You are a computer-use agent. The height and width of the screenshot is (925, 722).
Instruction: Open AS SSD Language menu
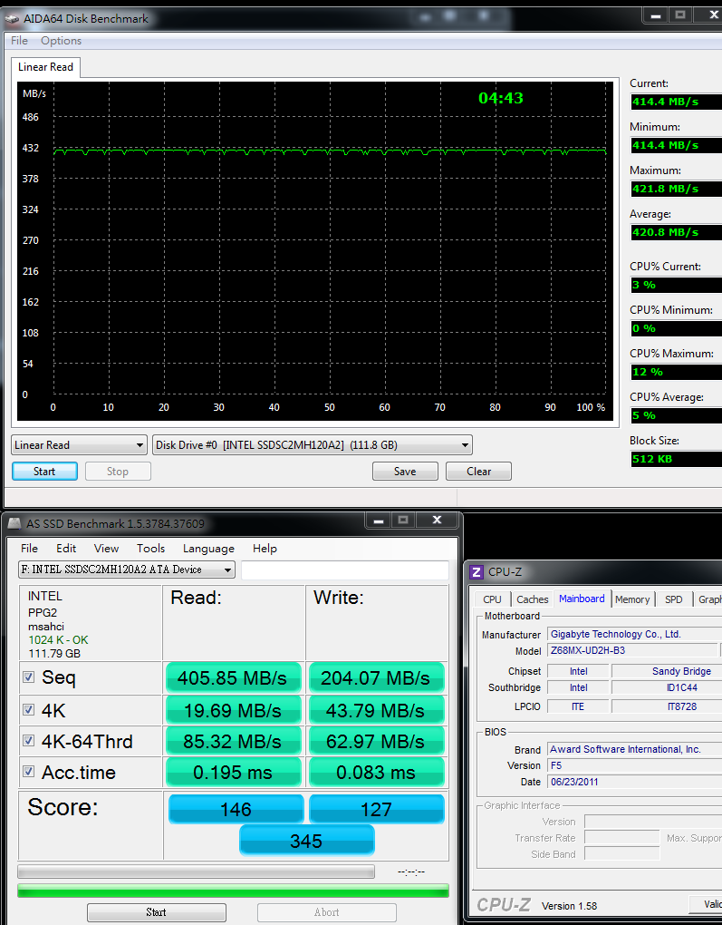208,549
